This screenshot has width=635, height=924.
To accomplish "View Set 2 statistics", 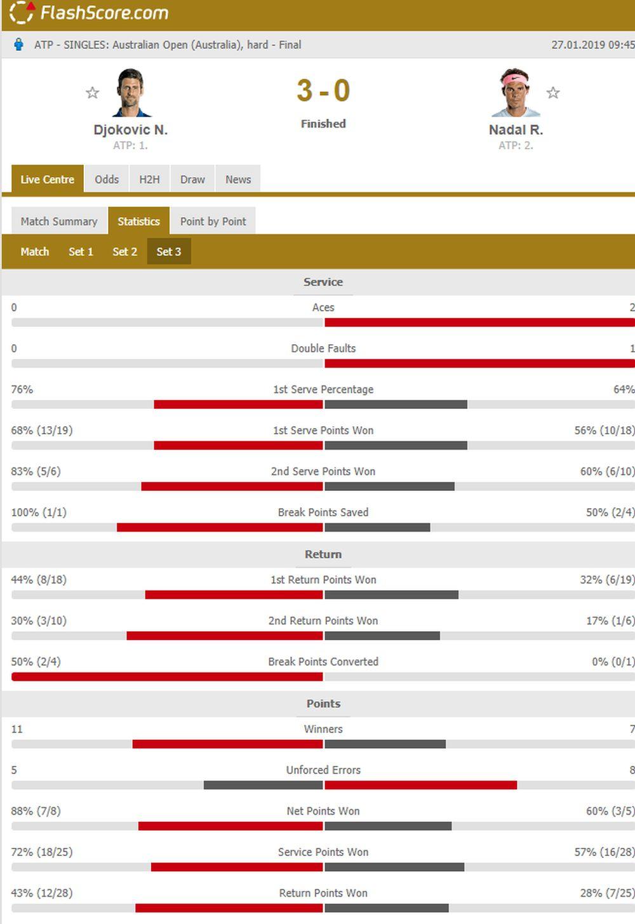I will 124,251.
